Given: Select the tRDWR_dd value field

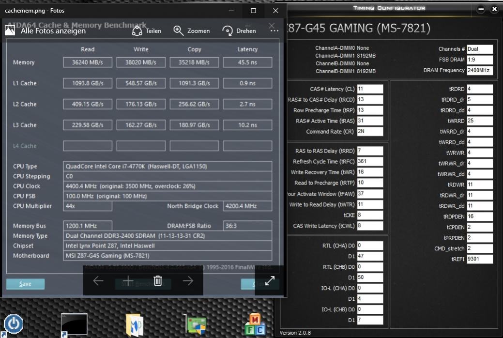Looking at the screenshot, I should click(x=480, y=206).
